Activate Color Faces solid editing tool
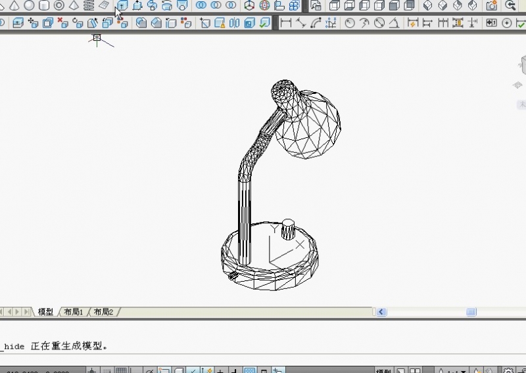This screenshot has height=373, width=526. [x=122, y=23]
